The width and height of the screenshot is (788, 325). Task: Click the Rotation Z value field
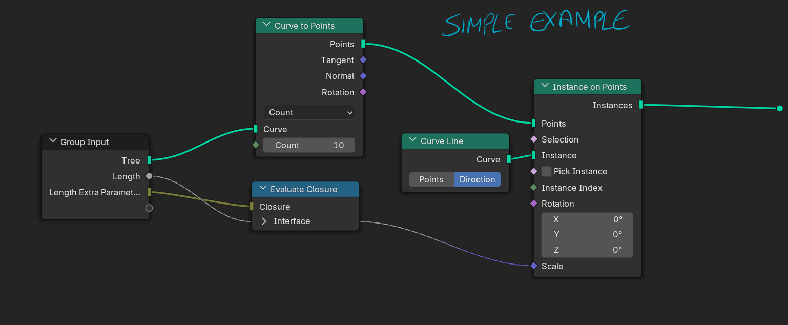(587, 250)
